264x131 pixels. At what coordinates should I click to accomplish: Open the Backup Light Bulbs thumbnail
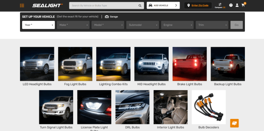(228, 64)
